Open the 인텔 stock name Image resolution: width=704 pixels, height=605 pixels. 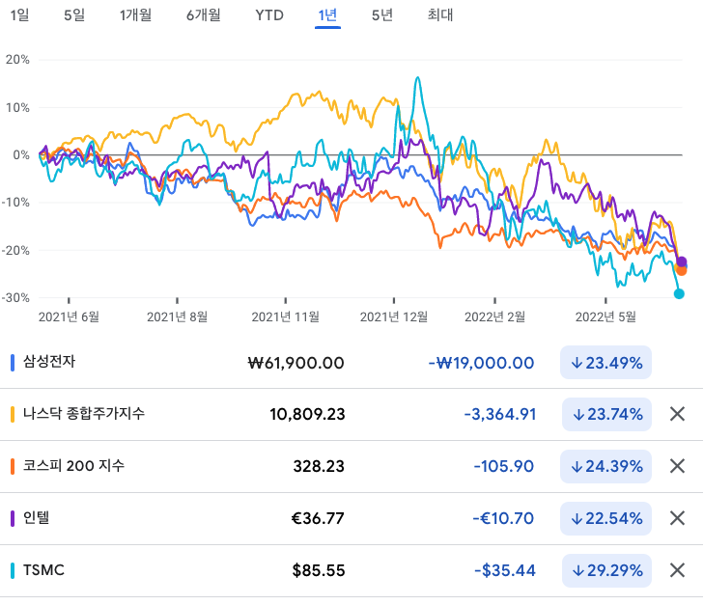[36, 517]
